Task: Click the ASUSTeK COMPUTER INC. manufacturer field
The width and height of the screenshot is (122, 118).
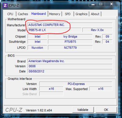Action: [x=70, y=25]
